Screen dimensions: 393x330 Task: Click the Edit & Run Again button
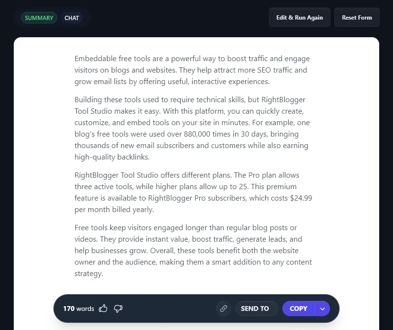300,17
